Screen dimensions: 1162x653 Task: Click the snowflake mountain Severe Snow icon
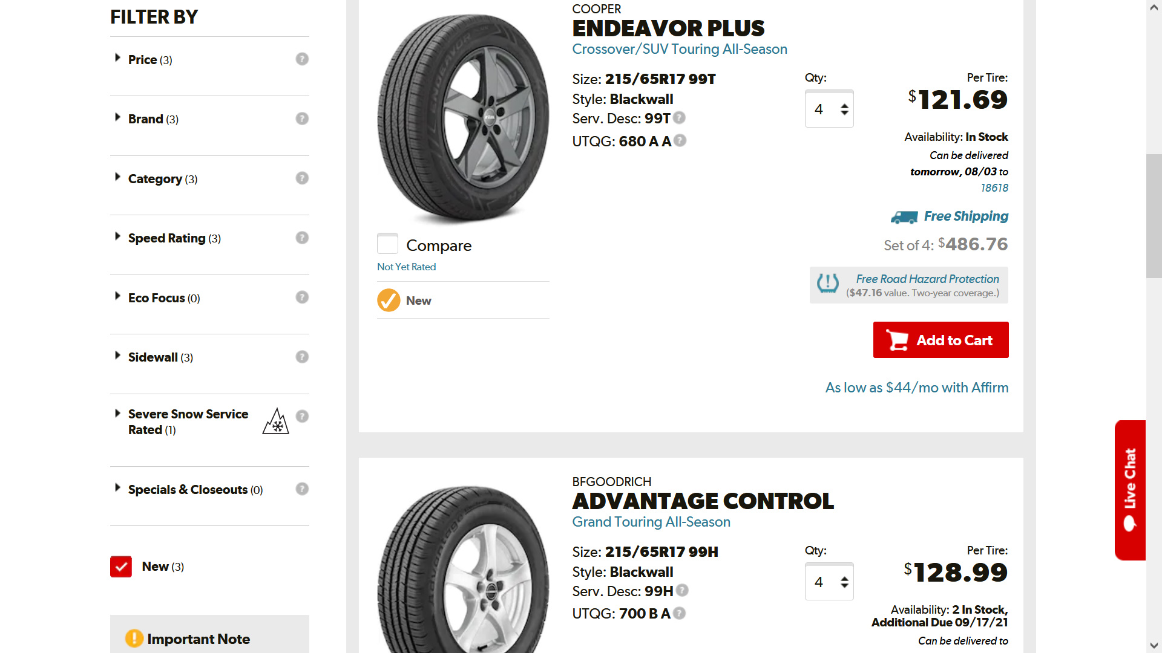(276, 421)
